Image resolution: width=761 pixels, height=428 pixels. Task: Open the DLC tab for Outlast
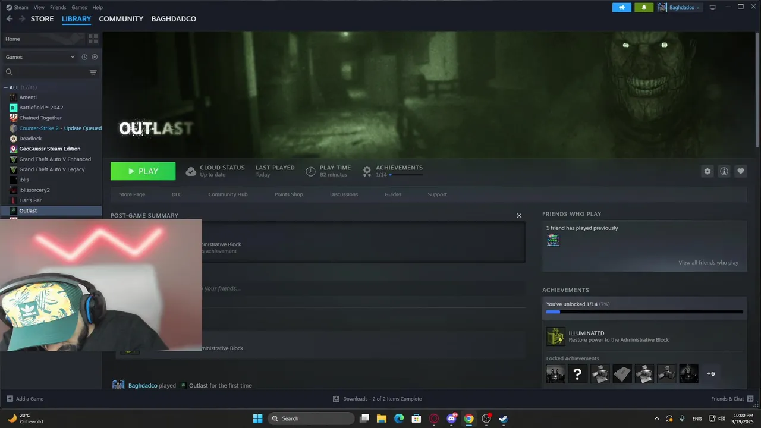[x=177, y=194]
